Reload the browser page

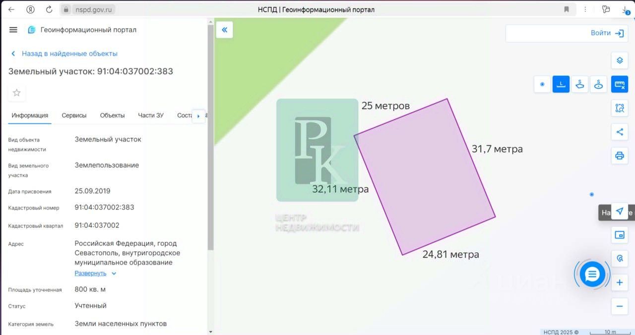(49, 9)
